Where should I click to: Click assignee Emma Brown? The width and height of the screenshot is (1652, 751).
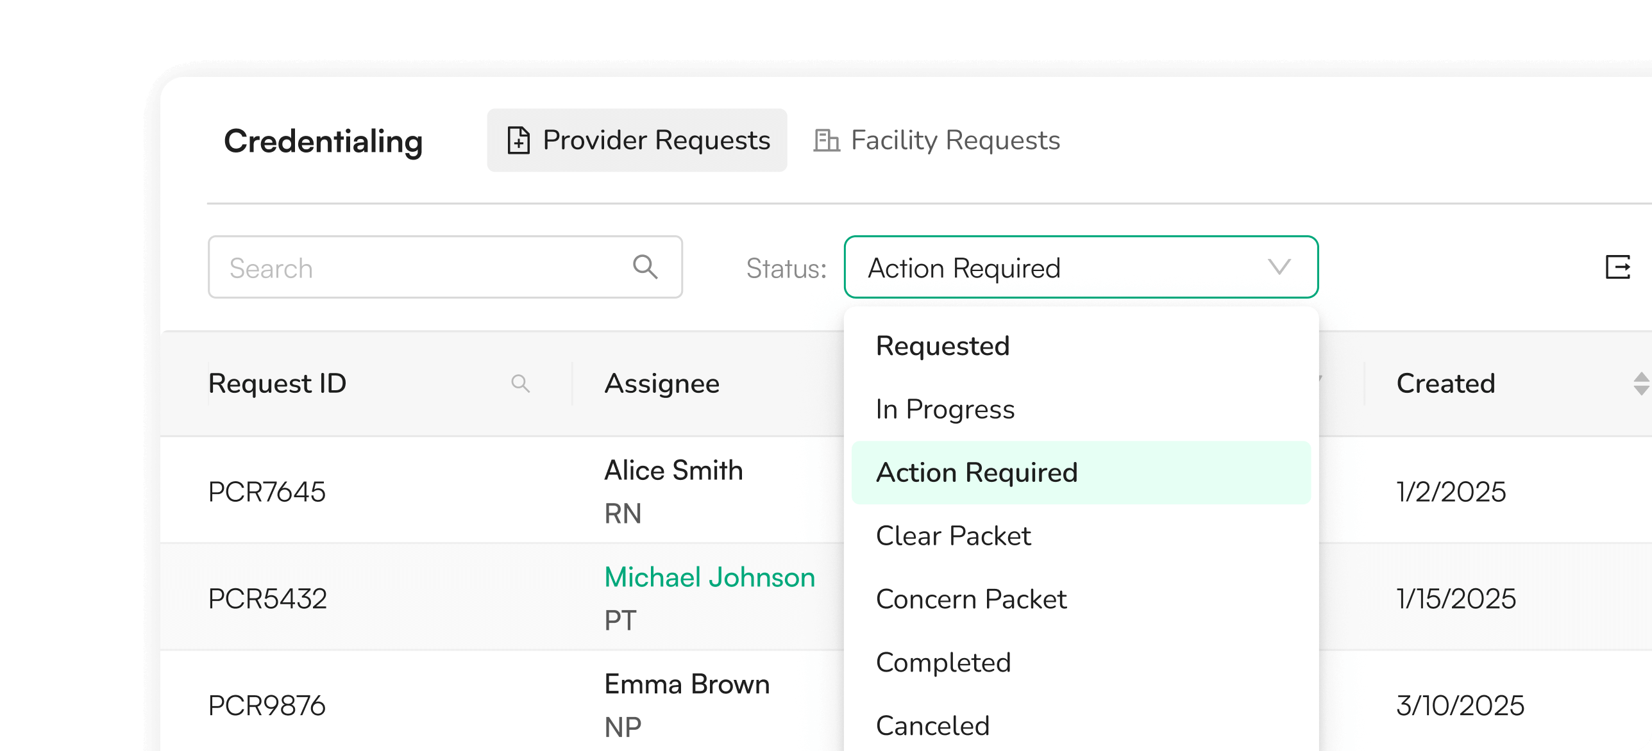(x=687, y=684)
